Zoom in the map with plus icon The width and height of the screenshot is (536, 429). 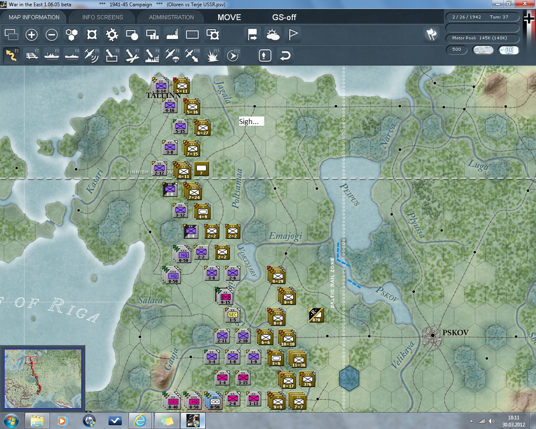tap(31, 34)
